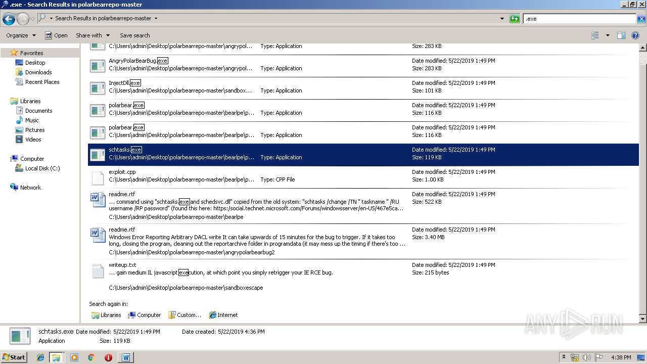Screen dimensions: 647x364
Task: Open the breadcrumb dropdown after polarbearrepo-master
Action: (156, 19)
